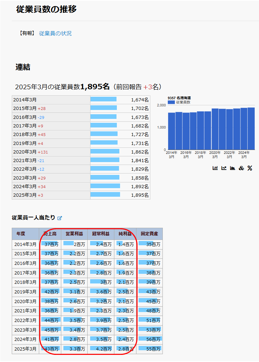
Task: Click the 経常利益 column header
Action: [101, 234]
